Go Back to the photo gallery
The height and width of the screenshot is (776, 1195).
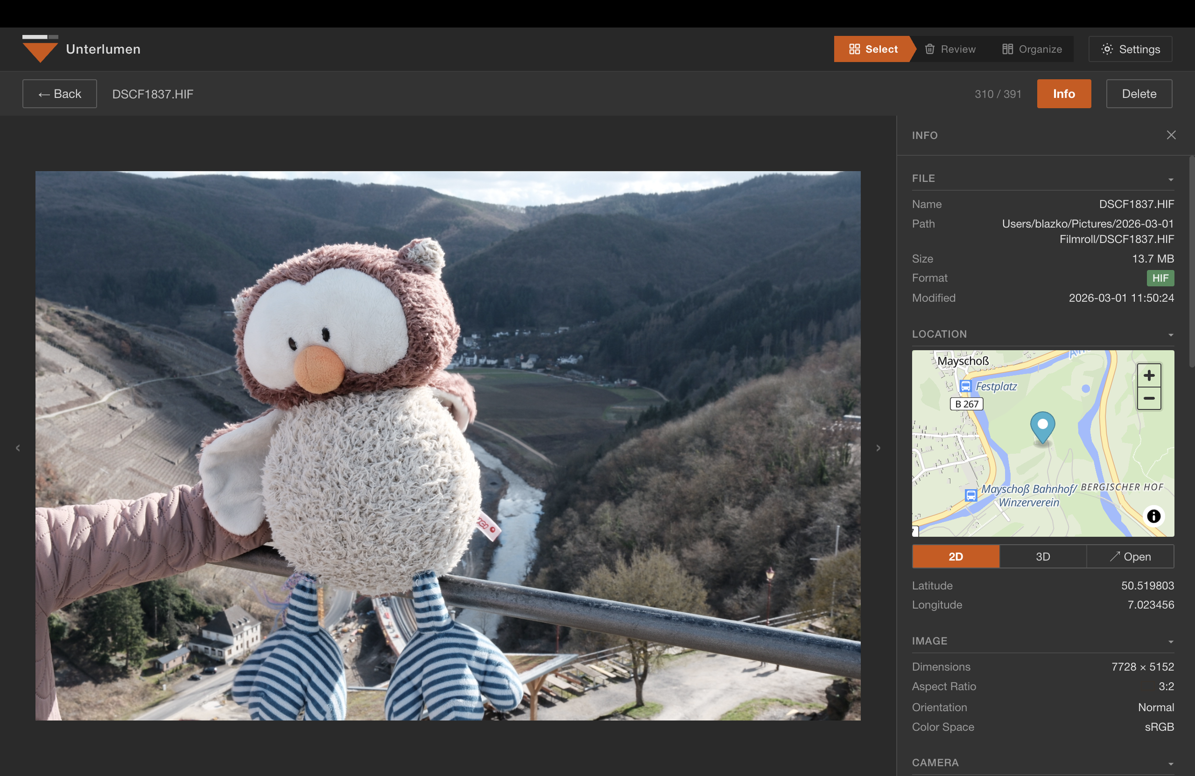coord(59,93)
